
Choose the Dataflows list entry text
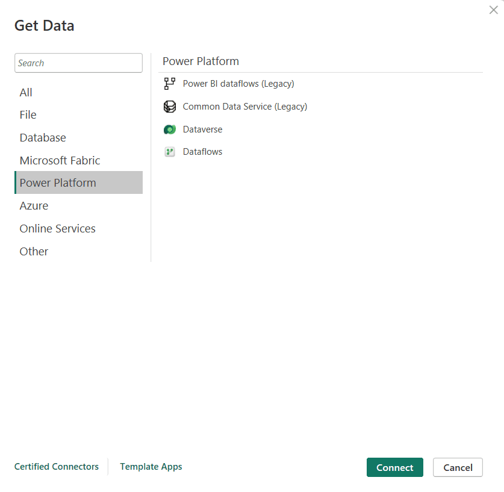tap(202, 152)
